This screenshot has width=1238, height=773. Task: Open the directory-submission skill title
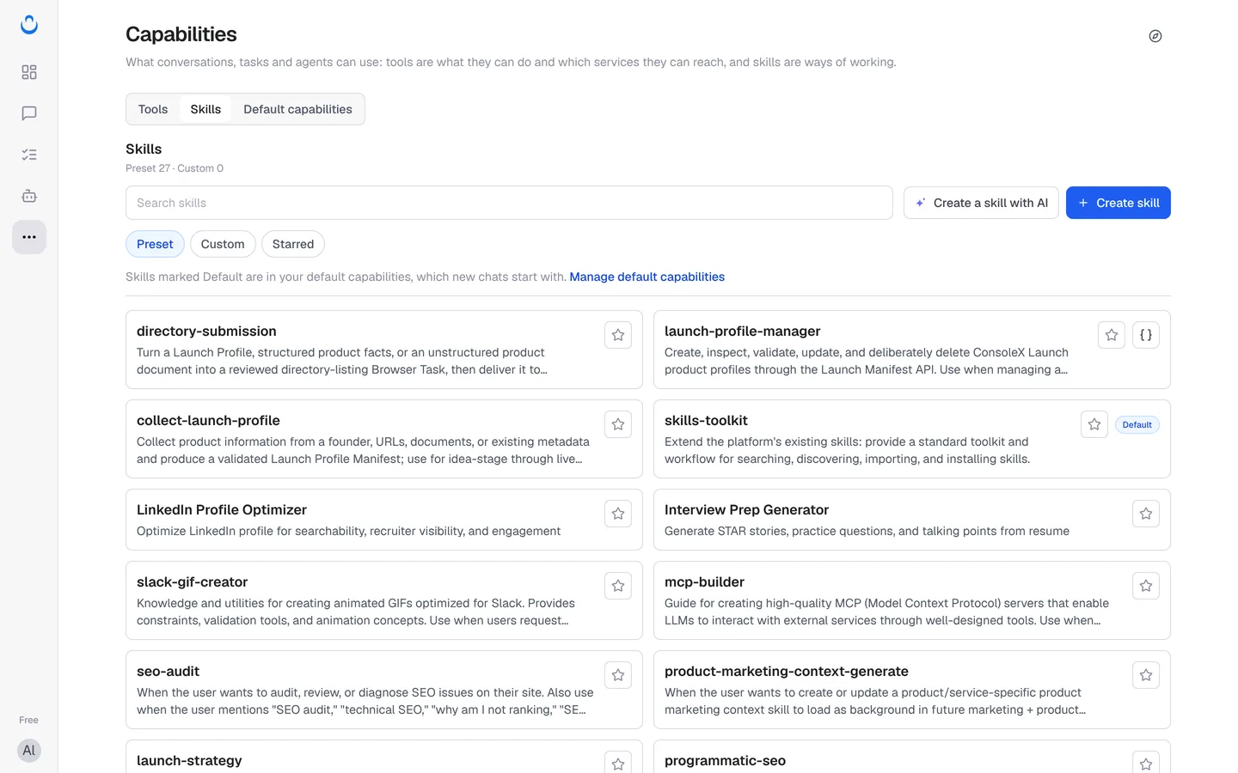[206, 332]
